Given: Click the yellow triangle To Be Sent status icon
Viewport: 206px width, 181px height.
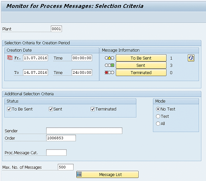Looking at the screenshot, I should tap(109, 58).
